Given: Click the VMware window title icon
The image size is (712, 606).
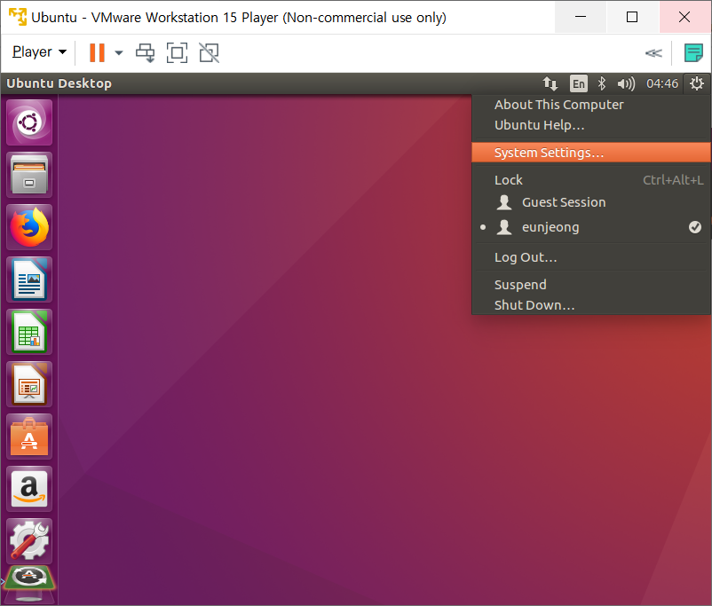Looking at the screenshot, I should pos(18,17).
